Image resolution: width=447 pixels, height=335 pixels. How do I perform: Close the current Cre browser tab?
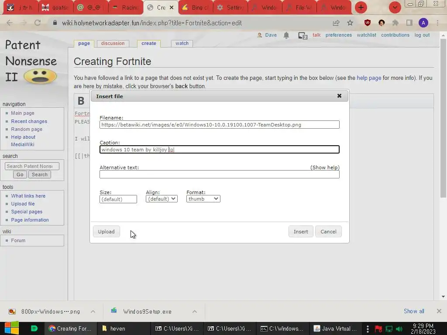[172, 8]
